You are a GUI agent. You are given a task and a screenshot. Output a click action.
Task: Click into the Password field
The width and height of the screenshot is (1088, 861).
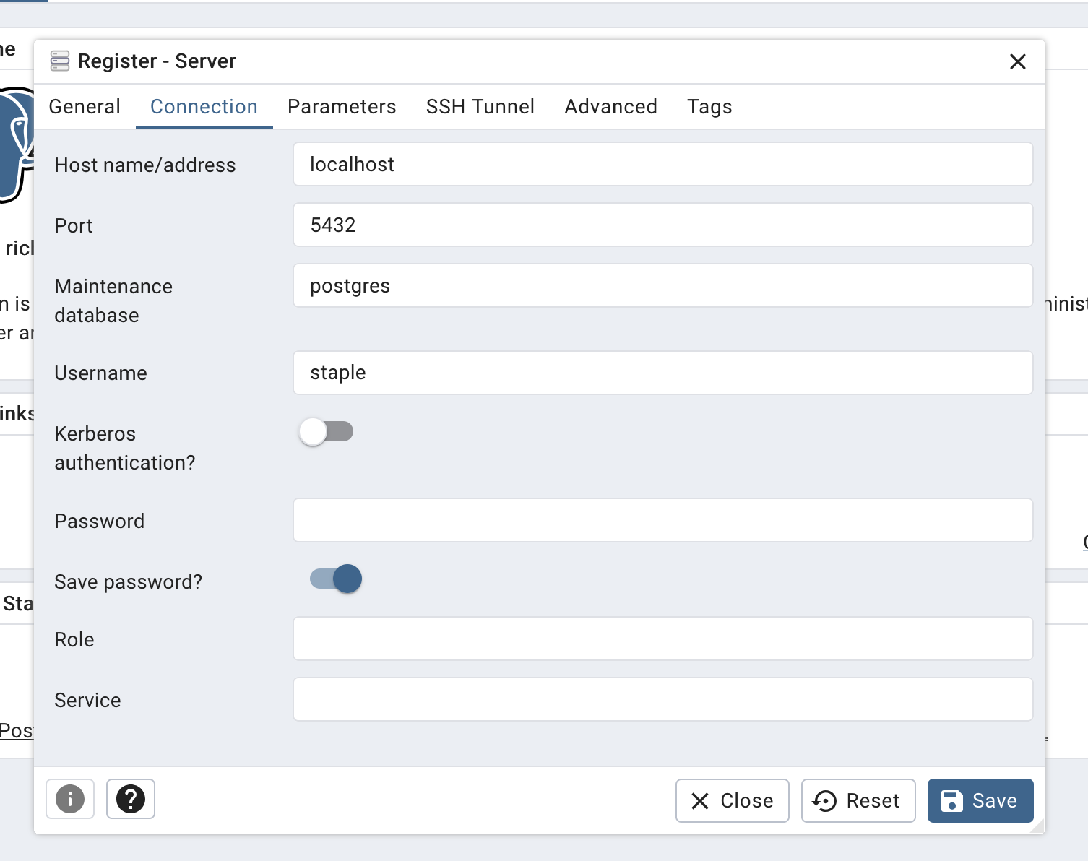tap(662, 520)
